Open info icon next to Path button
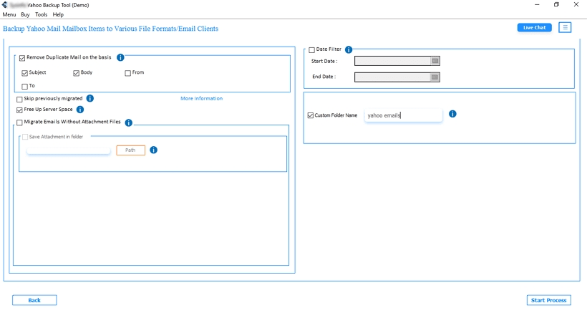The height and width of the screenshot is (313, 587). [153, 150]
